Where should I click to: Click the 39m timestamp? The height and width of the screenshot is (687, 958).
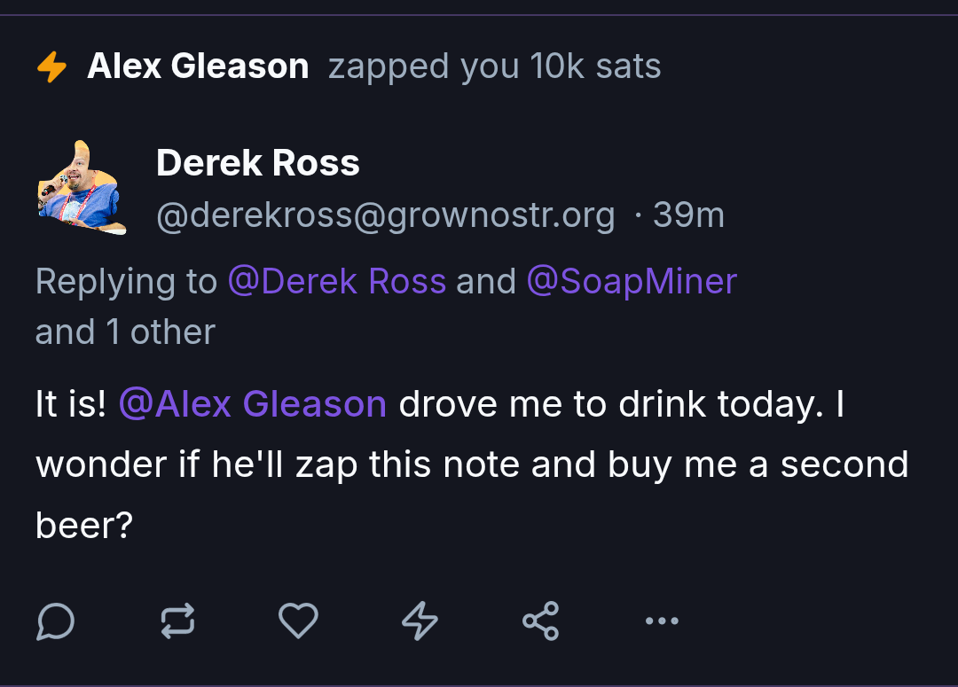(688, 215)
